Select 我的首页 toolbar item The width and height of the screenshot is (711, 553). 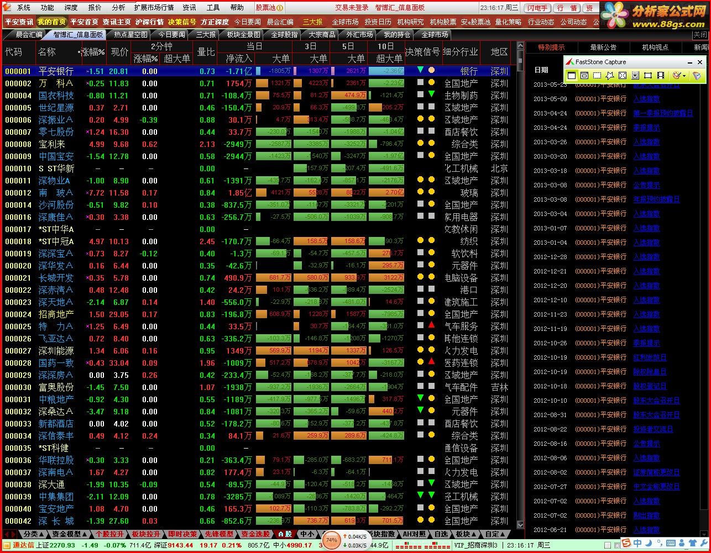point(51,22)
